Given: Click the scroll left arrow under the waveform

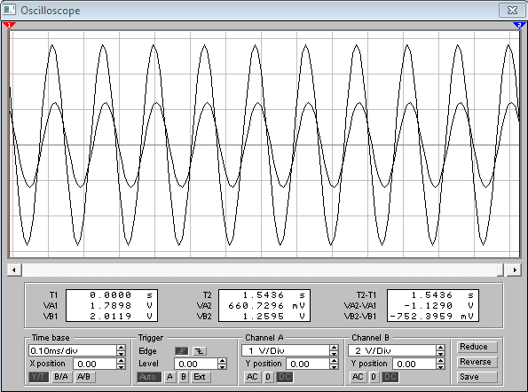Looking at the screenshot, I should (x=14, y=270).
